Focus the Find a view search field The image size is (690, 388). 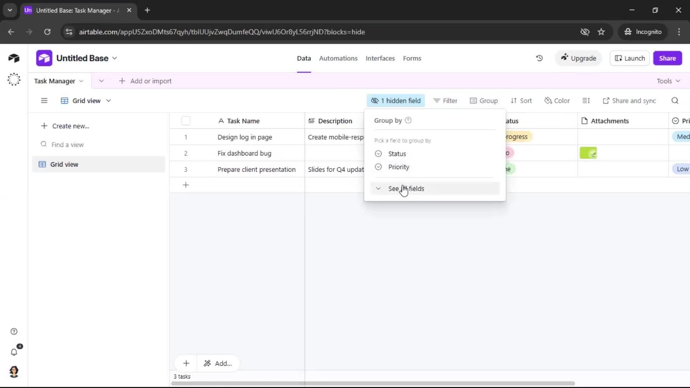pos(98,144)
